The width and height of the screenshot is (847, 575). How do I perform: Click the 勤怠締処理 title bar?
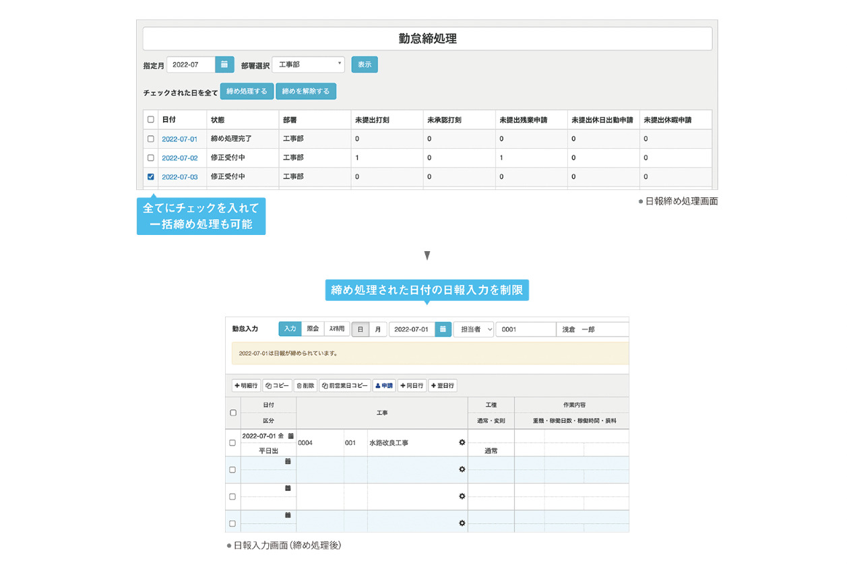click(427, 39)
